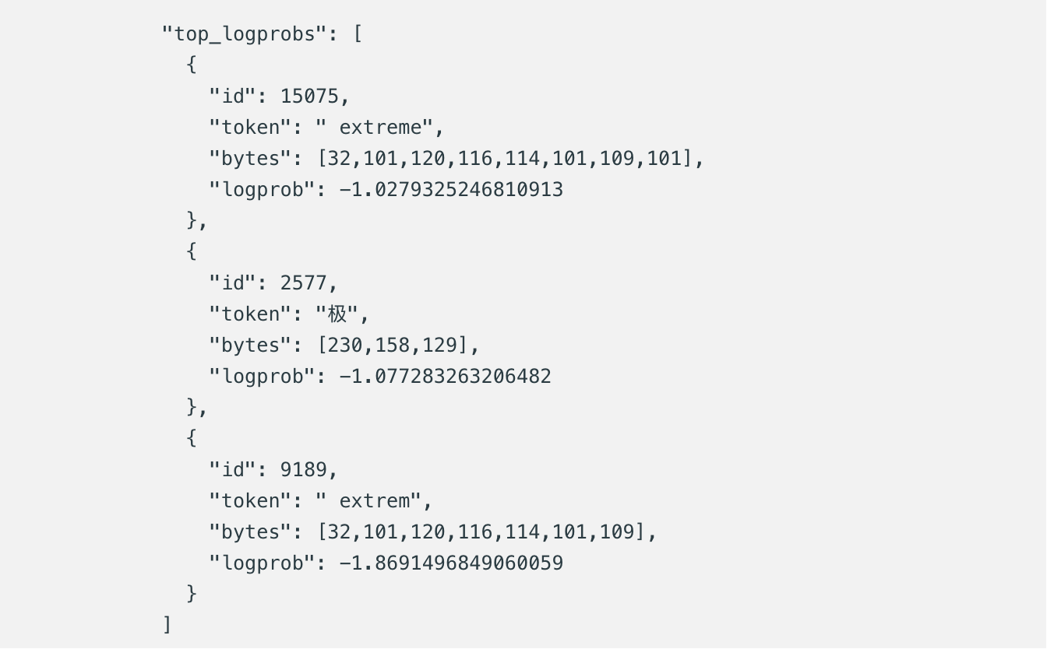Click logprob value -1.8691496849060059
This screenshot has height=649, width=1047.
451,563
